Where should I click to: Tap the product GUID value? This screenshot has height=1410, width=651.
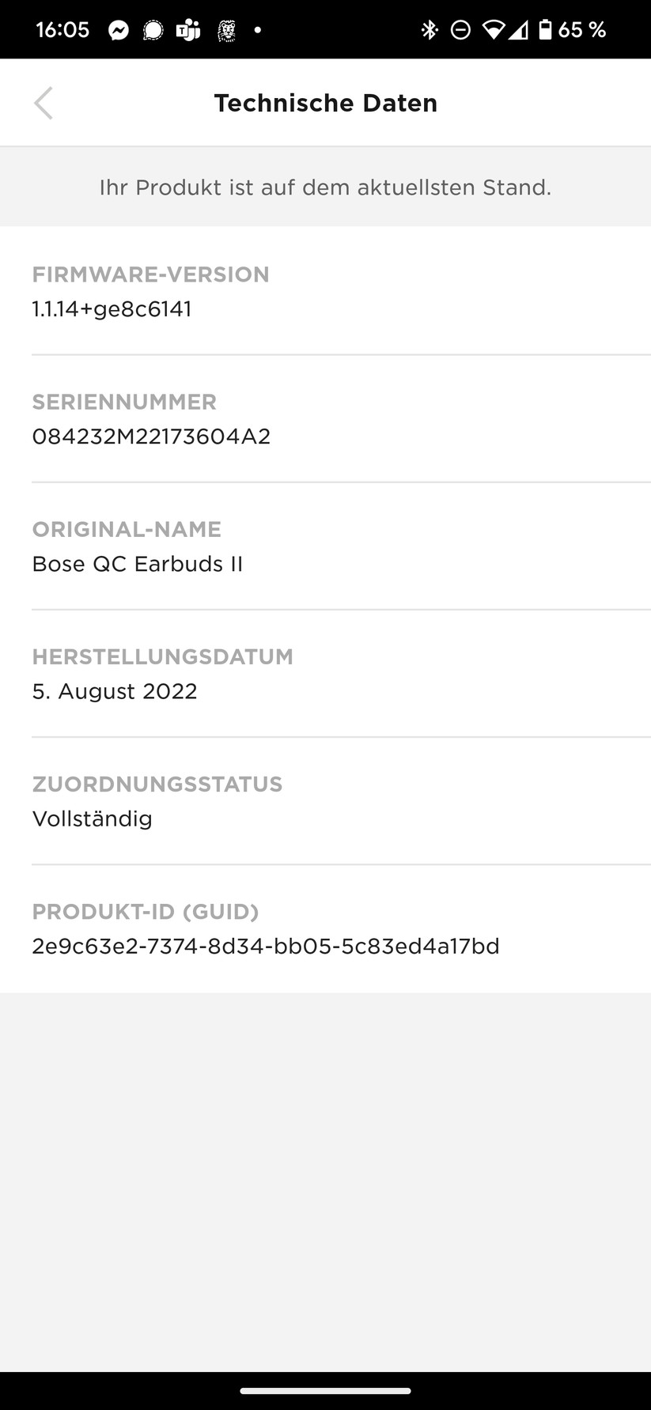point(266,946)
